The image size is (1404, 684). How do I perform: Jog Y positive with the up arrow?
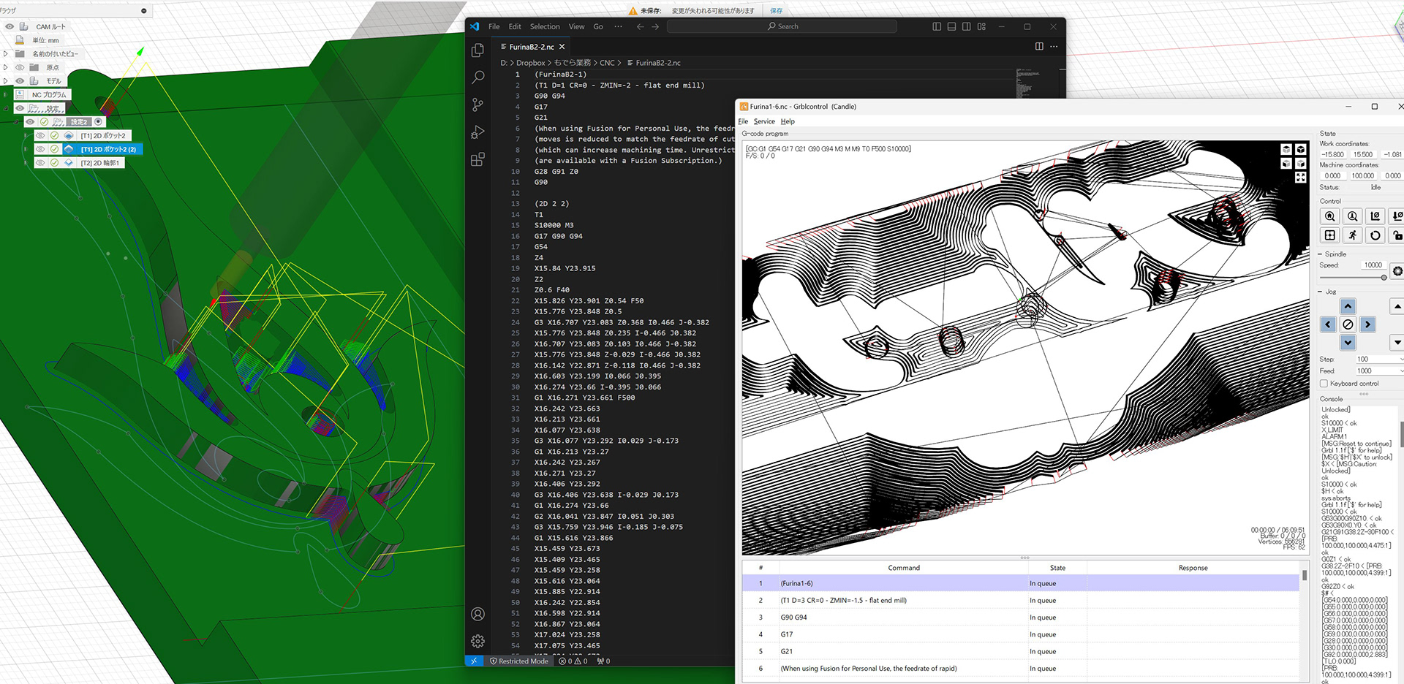(1348, 306)
